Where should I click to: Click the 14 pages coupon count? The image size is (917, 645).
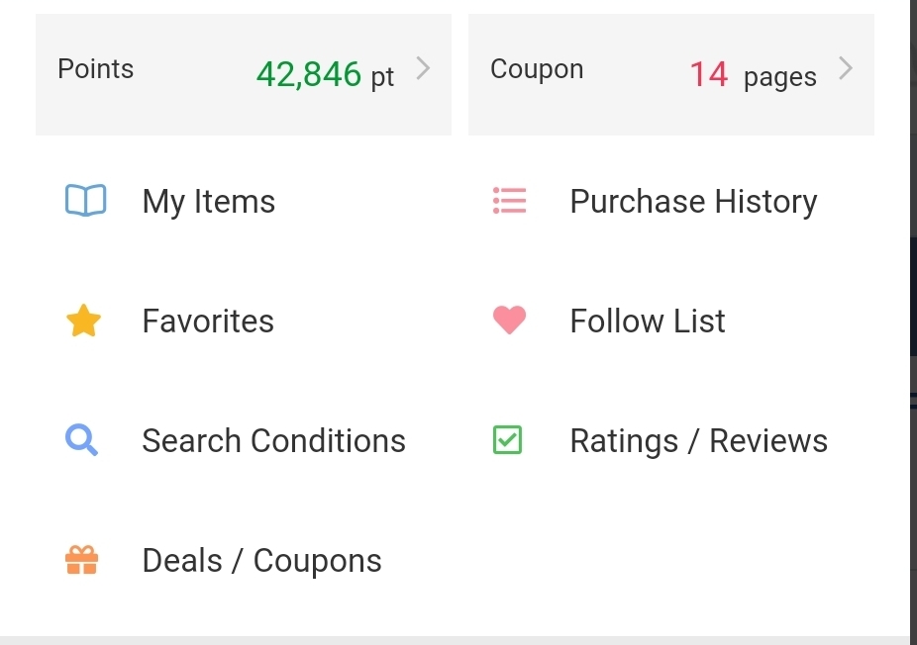tap(754, 75)
